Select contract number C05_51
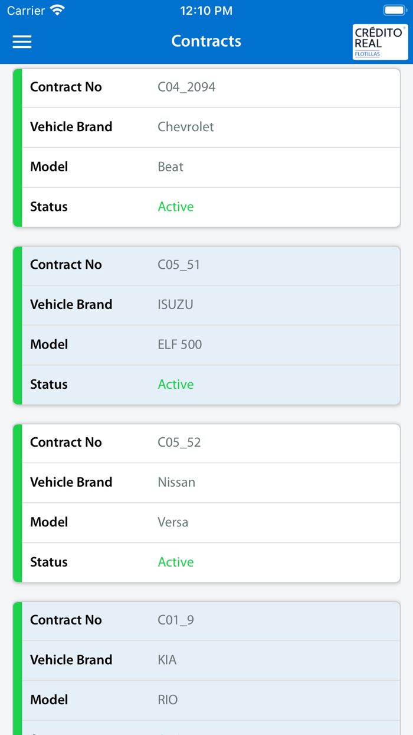 [179, 265]
